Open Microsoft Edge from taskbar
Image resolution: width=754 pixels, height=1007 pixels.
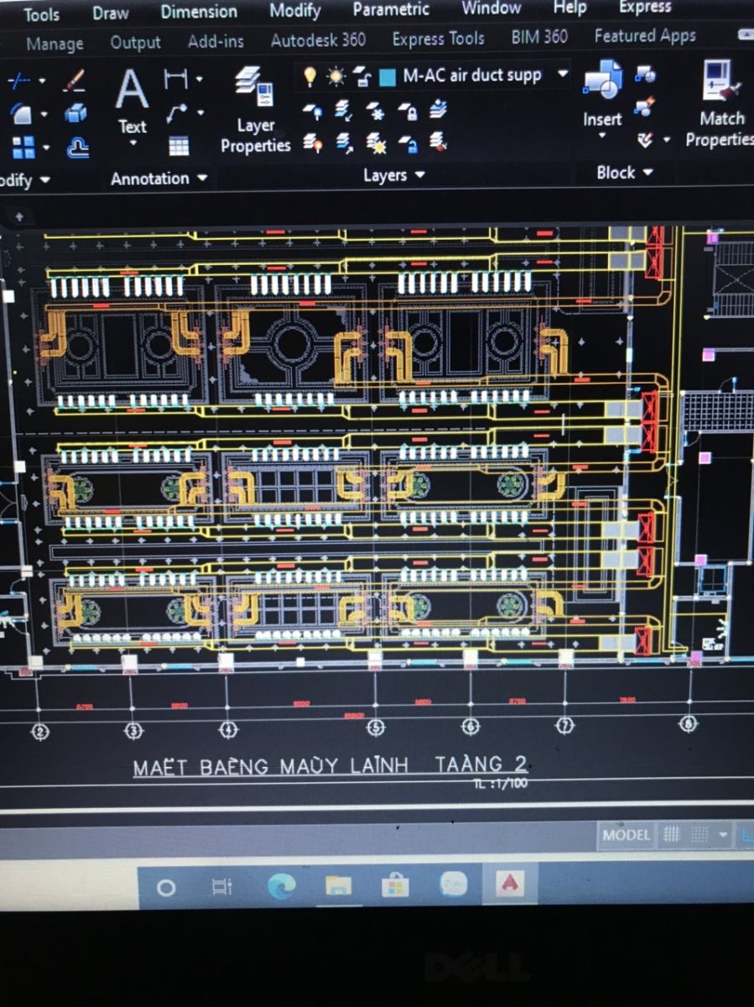click(x=282, y=886)
